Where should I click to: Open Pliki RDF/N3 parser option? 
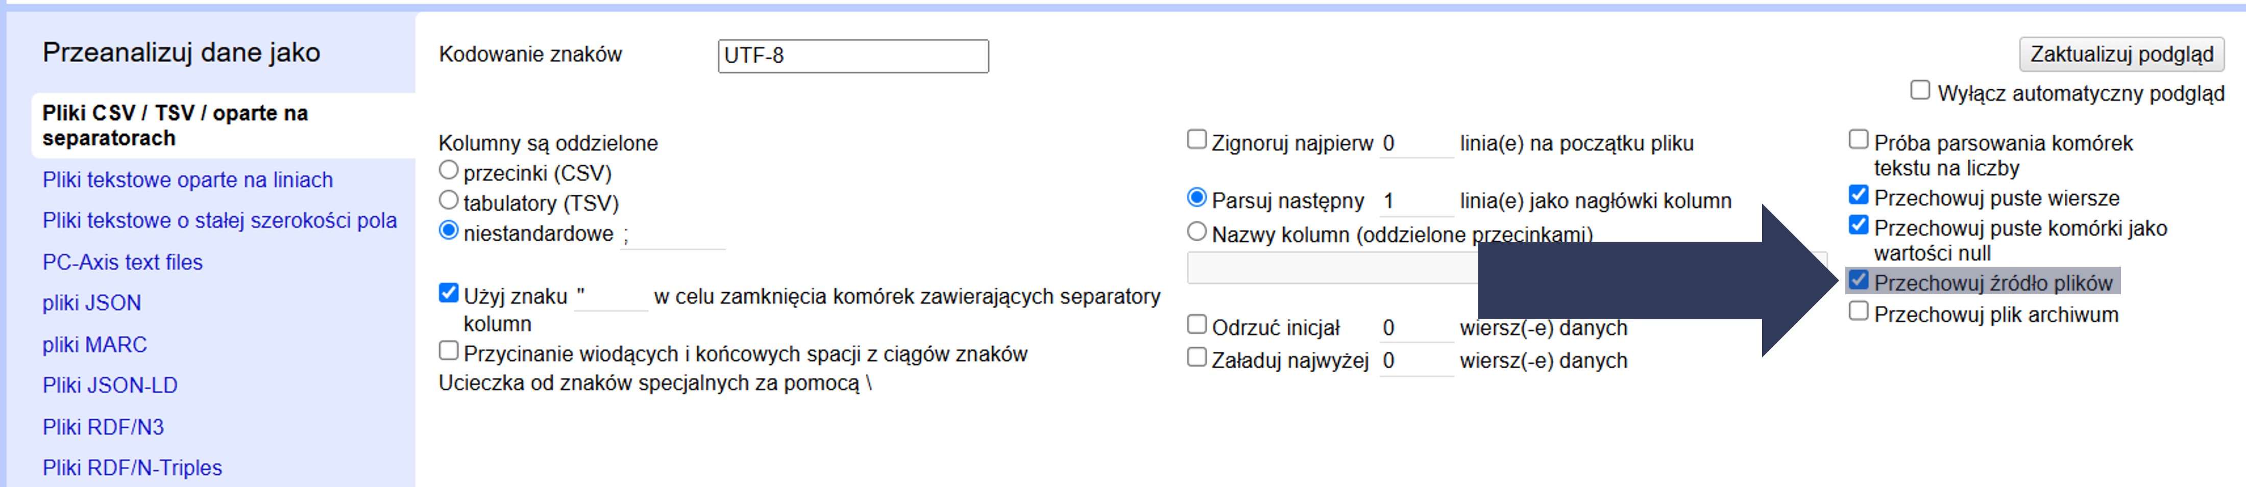pos(103,427)
